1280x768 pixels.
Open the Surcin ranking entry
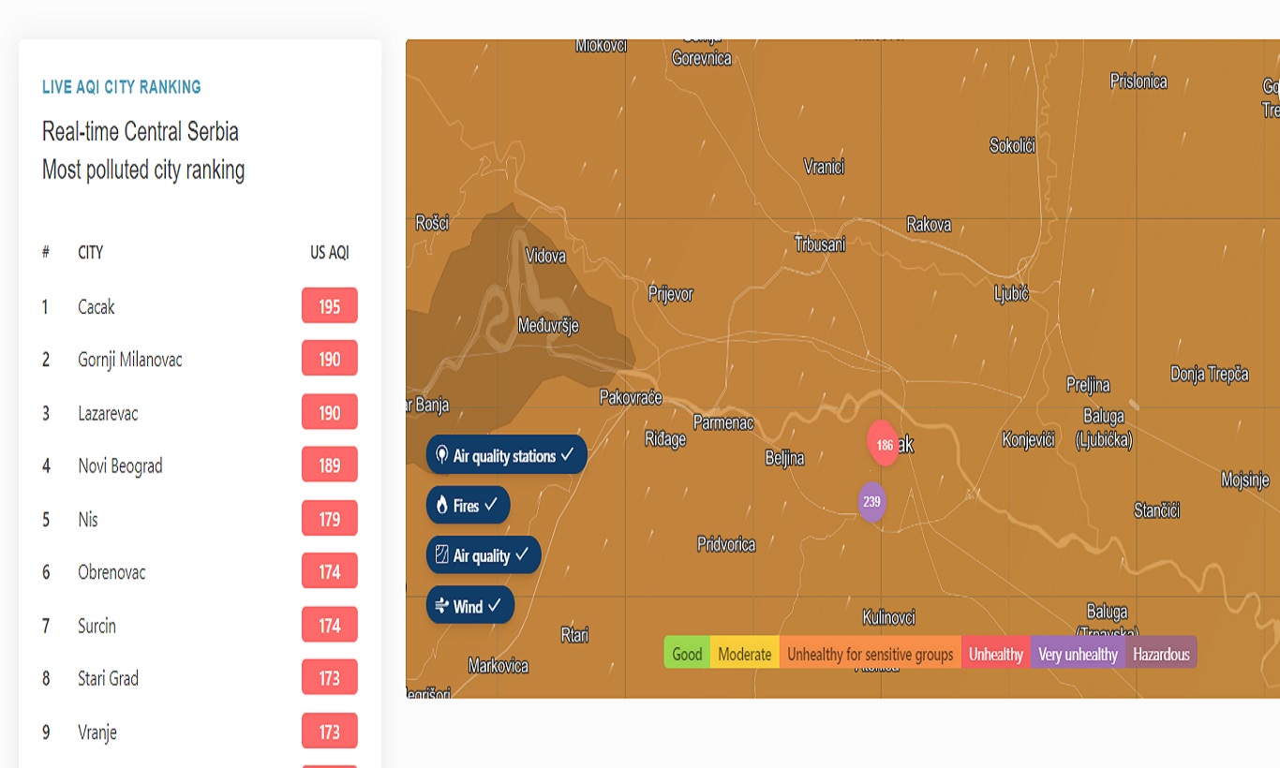click(x=199, y=626)
